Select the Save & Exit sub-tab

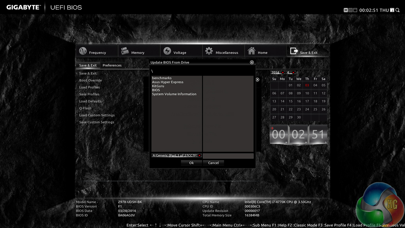[88, 65]
